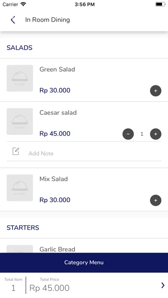Tap the note pencil icon under Caesar salad

click(16, 151)
